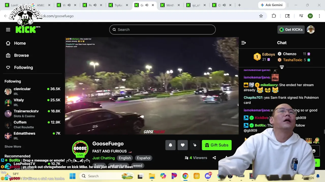Open the Edmatthews channel
325x182 pixels.
click(x=32, y=136)
